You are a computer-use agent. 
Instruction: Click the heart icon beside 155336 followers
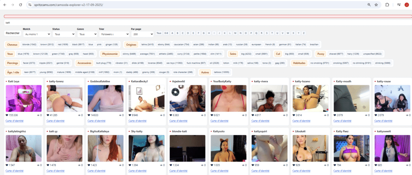click(7, 115)
